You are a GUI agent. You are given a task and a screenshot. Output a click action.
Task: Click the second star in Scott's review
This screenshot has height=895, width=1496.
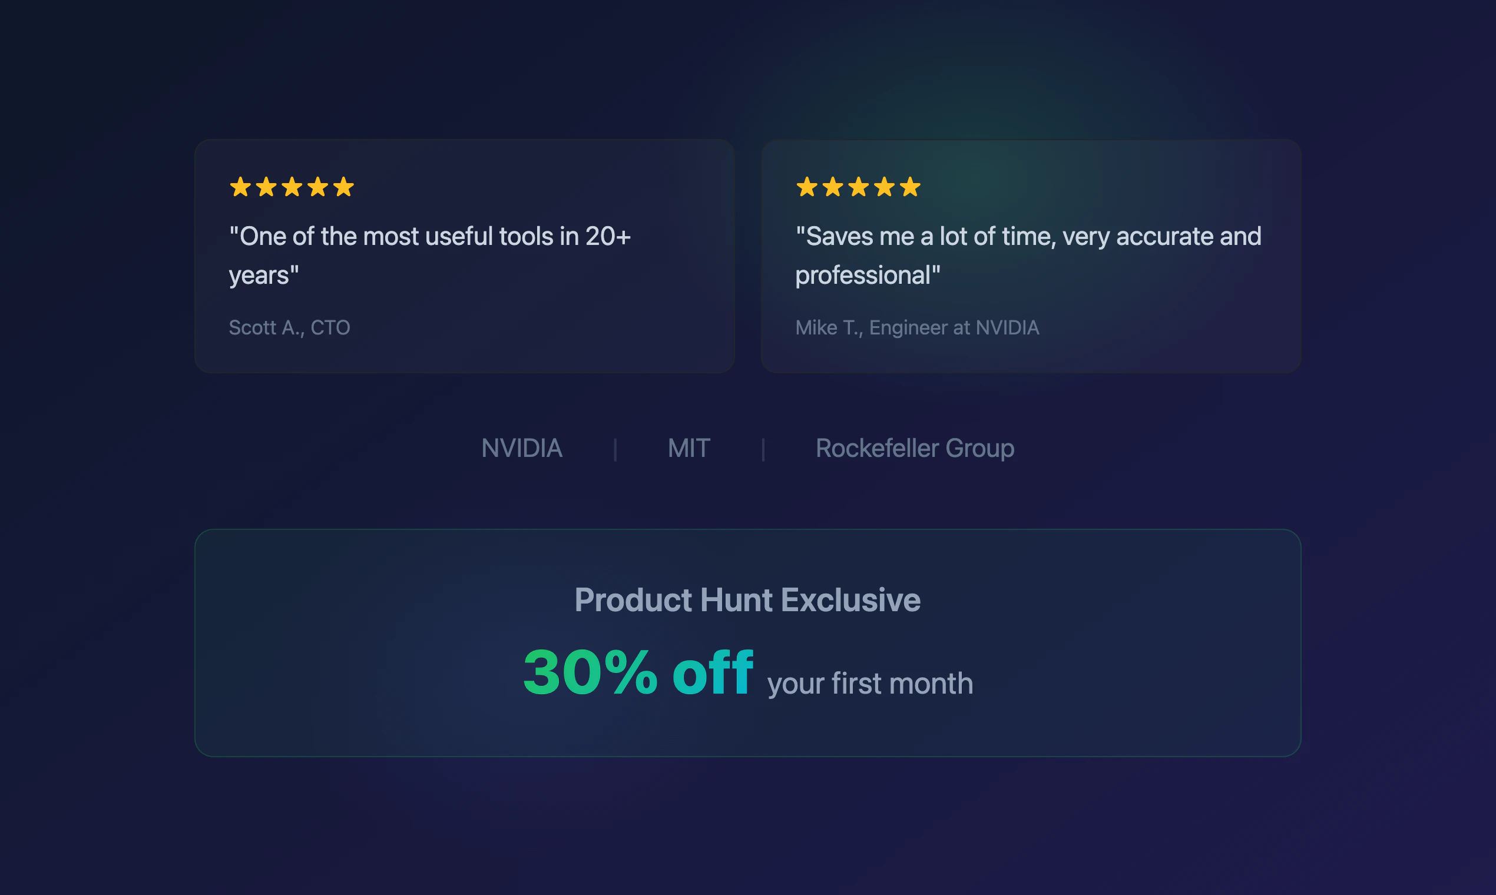point(266,187)
